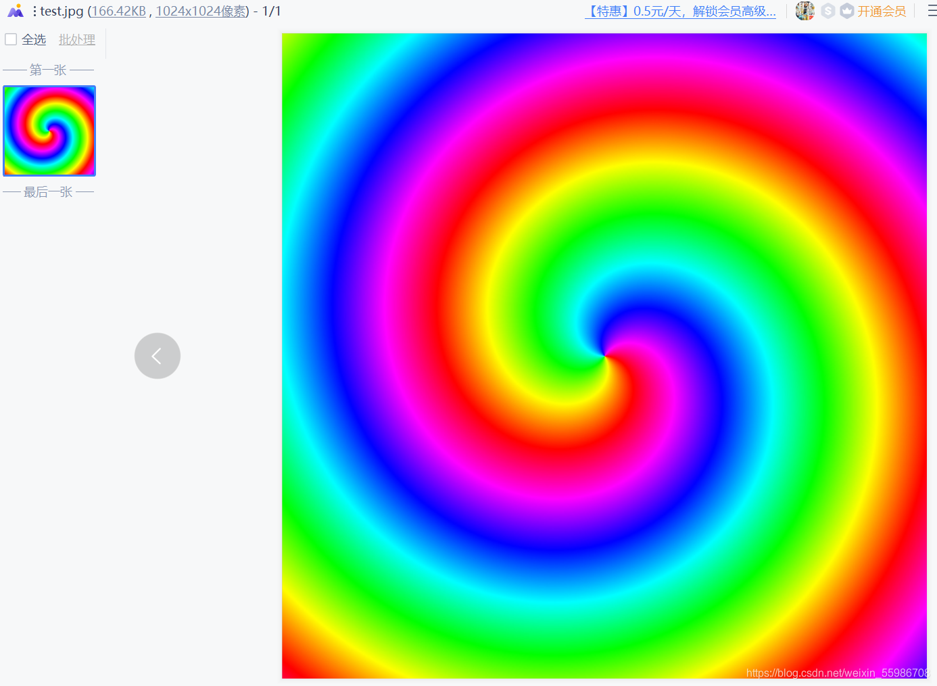The width and height of the screenshot is (937, 686).
Task: Click the 第一张 first-image label
Action: [48, 70]
